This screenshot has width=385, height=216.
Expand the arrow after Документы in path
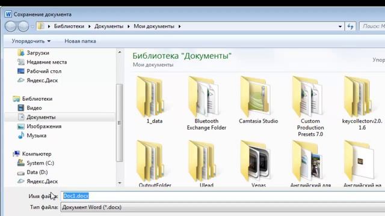pos(128,26)
